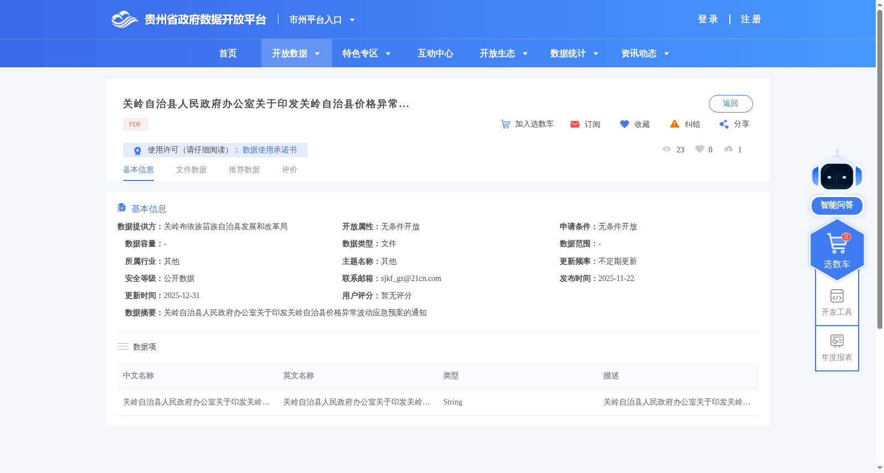Open the 选数车 hexagon cart widget
The width and height of the screenshot is (884, 473).
click(837, 249)
